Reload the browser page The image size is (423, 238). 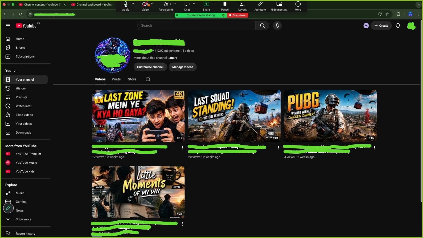21,14
